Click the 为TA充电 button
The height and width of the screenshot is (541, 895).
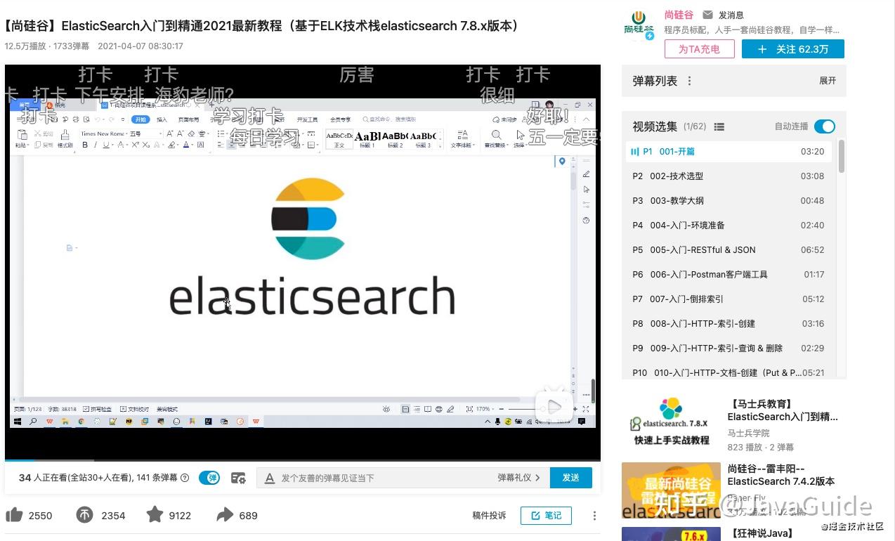coord(699,49)
